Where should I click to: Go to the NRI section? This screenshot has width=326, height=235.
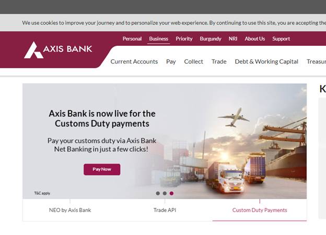click(233, 39)
